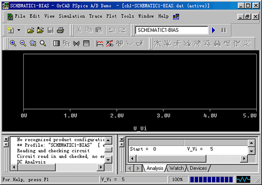
Task: Click the Zoom In magnifier icon
Action: coord(13,44)
